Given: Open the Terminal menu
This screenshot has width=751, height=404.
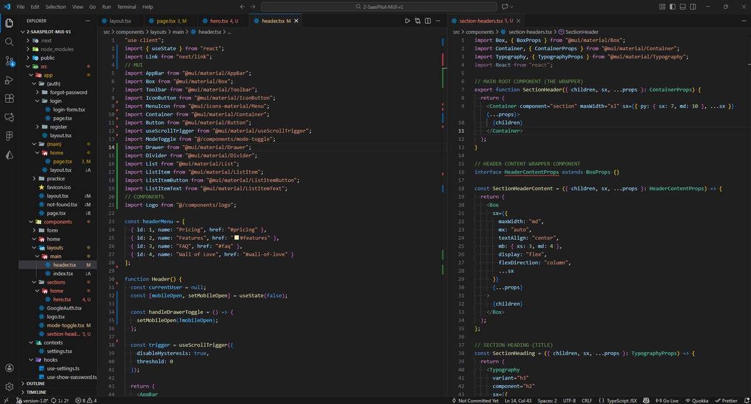Looking at the screenshot, I should [127, 7].
